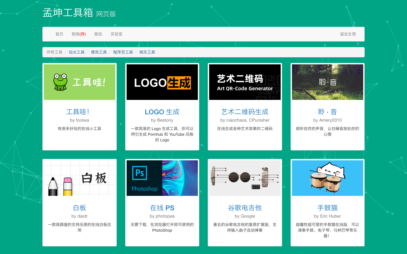Click the 谷歌电吉他 guitar doodle image

[245, 178]
